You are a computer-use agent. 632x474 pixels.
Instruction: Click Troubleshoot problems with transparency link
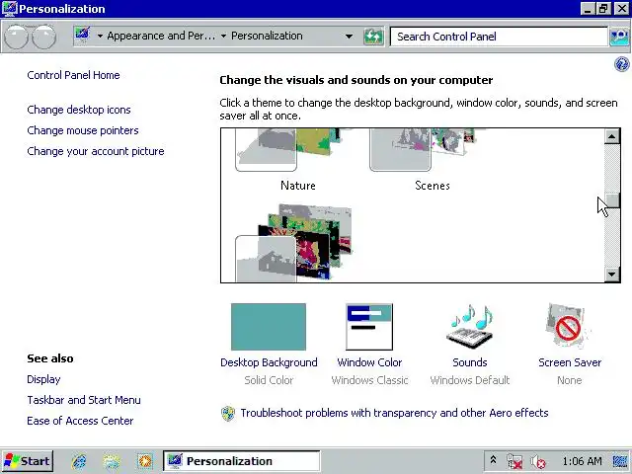(394, 413)
